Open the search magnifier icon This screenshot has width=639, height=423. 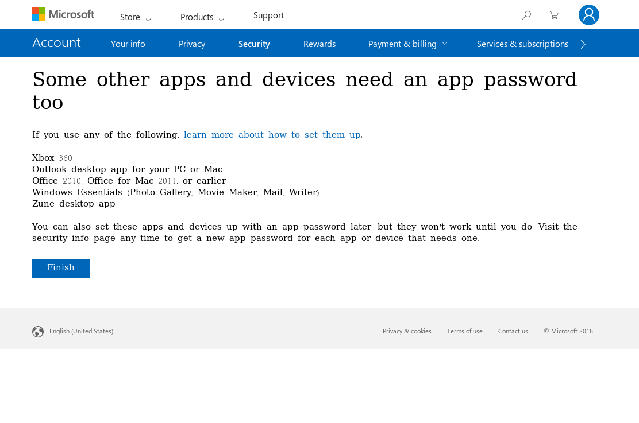(x=526, y=15)
